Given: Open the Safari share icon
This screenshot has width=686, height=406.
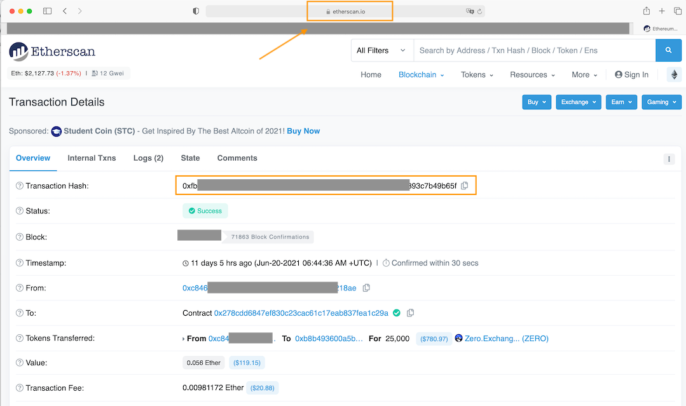Looking at the screenshot, I should pos(646,11).
